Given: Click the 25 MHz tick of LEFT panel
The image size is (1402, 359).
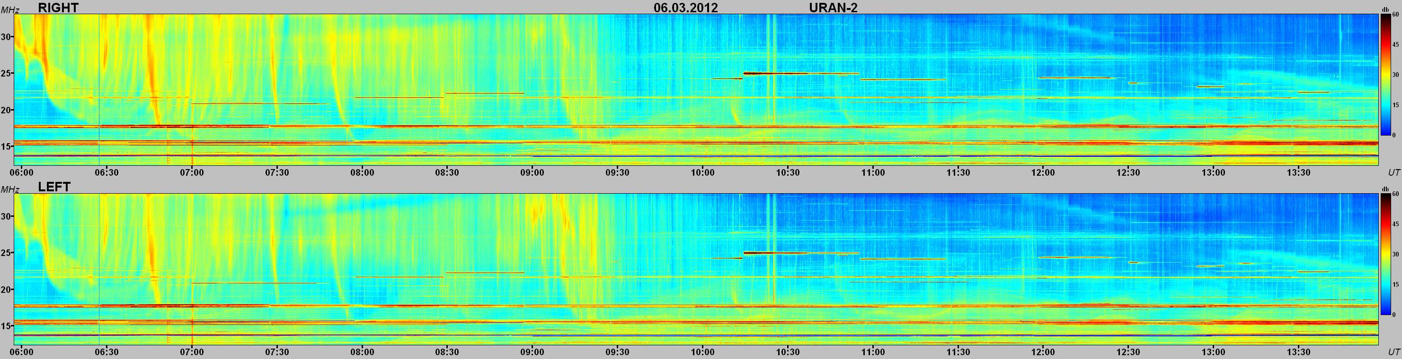Looking at the screenshot, I should [6, 253].
